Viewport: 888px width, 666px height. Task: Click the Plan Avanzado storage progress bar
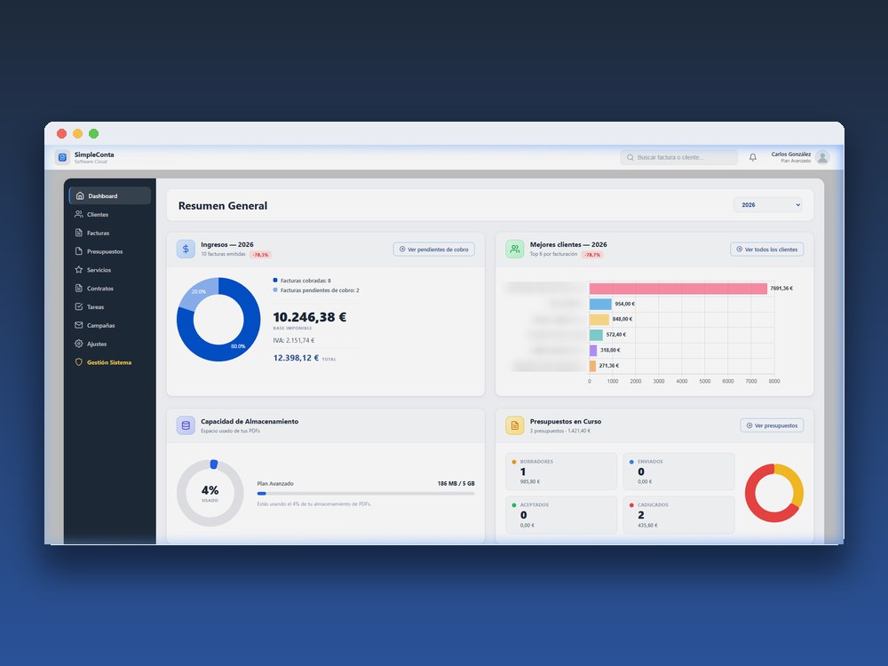coord(366,494)
